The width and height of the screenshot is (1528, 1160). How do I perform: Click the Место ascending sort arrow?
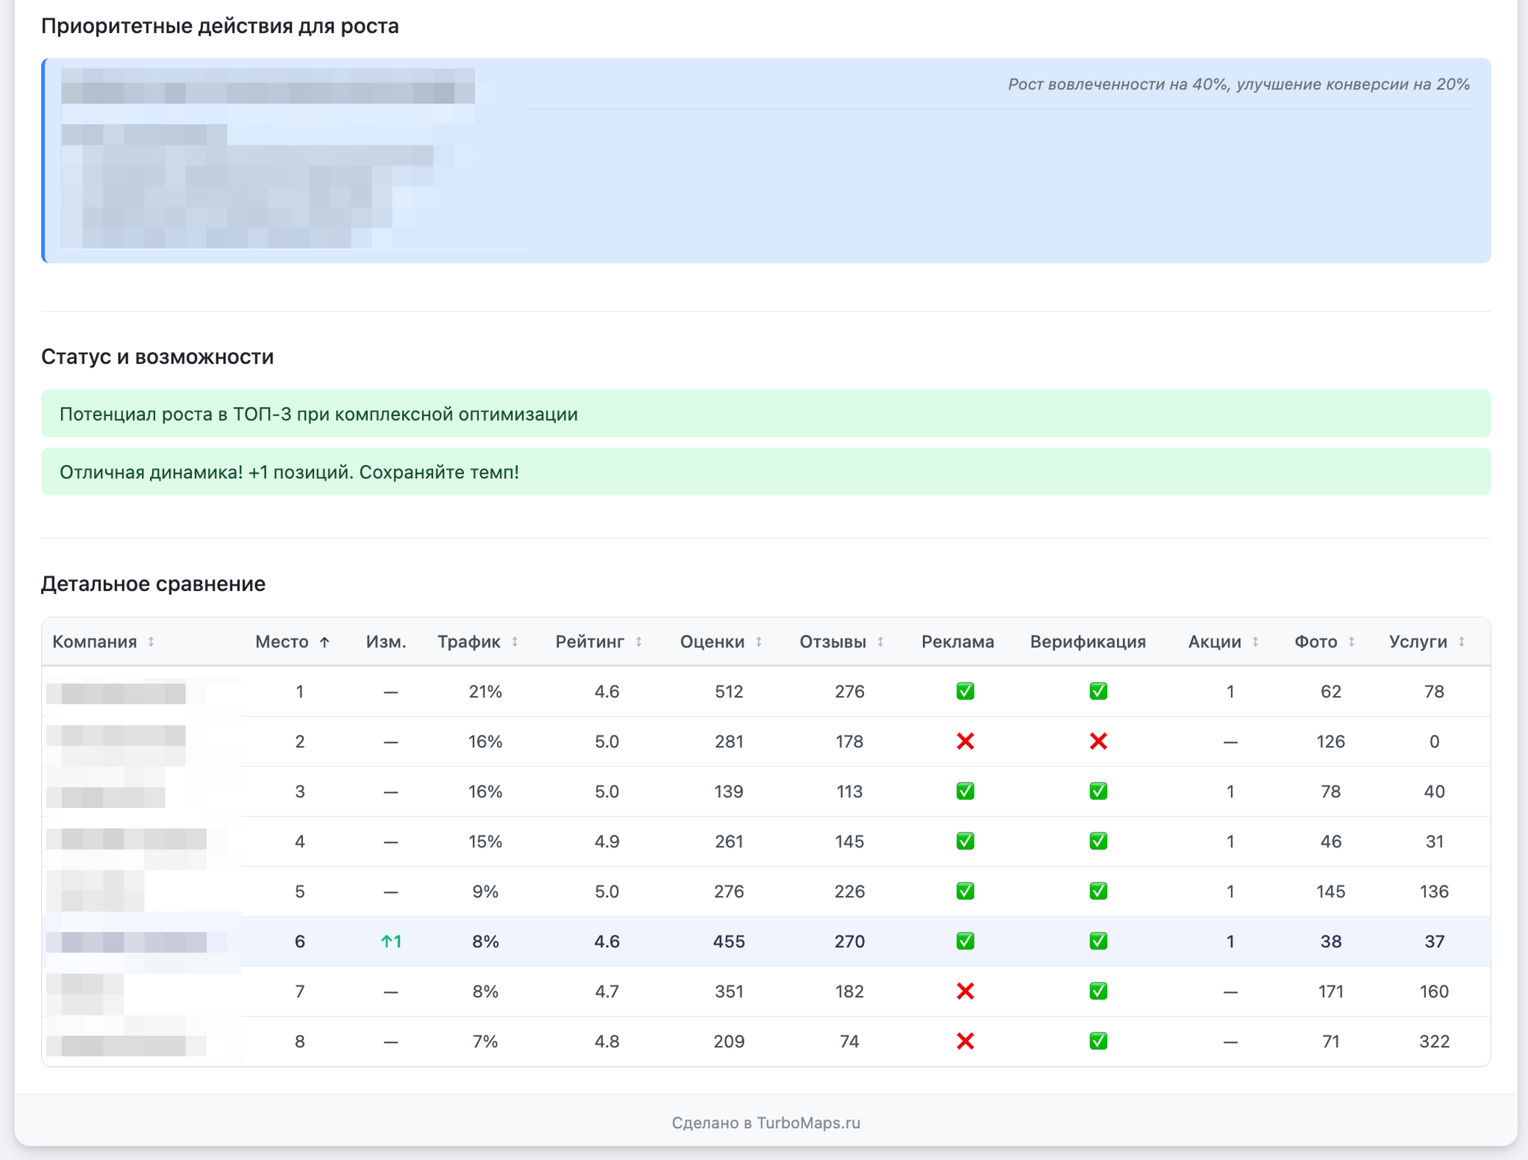(x=325, y=642)
